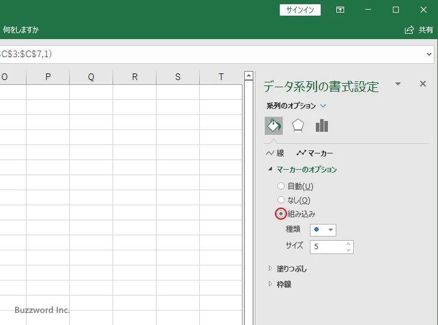The height and width of the screenshot is (325, 438).
Task: Select column header O
Action: (x=13, y=76)
